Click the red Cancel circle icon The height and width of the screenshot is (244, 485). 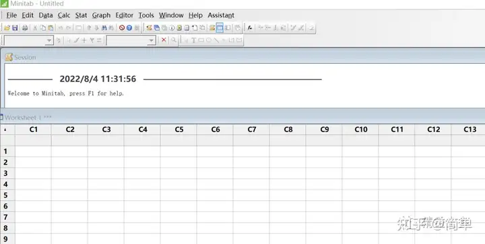pyautogui.click(x=121, y=28)
